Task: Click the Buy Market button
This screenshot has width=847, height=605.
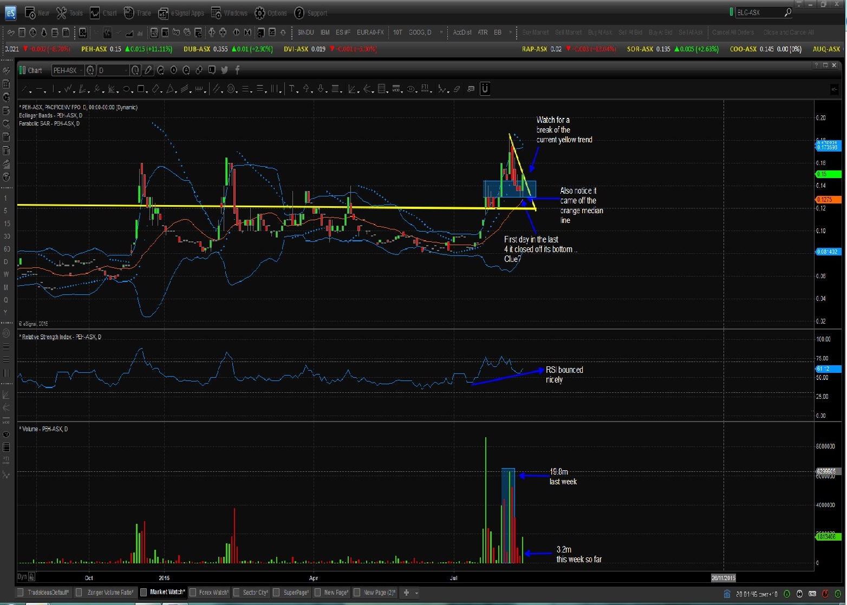Action: pos(536,32)
